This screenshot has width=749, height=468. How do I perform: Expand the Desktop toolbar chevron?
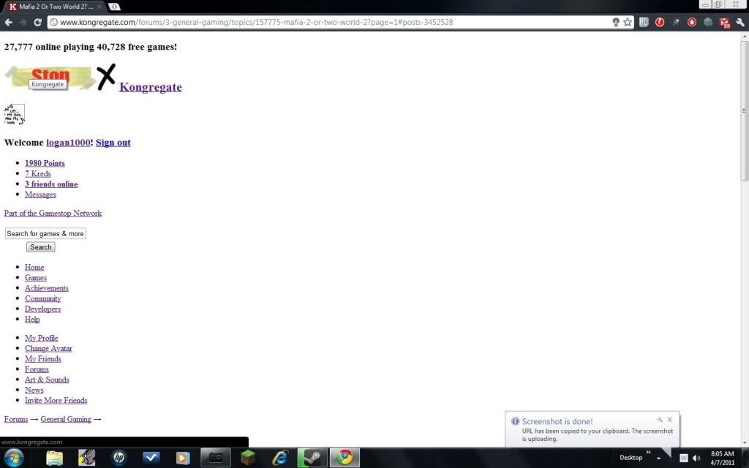648,452
